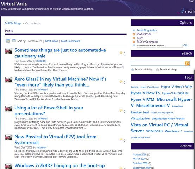Select the PowerShell tag

[177, 106]
